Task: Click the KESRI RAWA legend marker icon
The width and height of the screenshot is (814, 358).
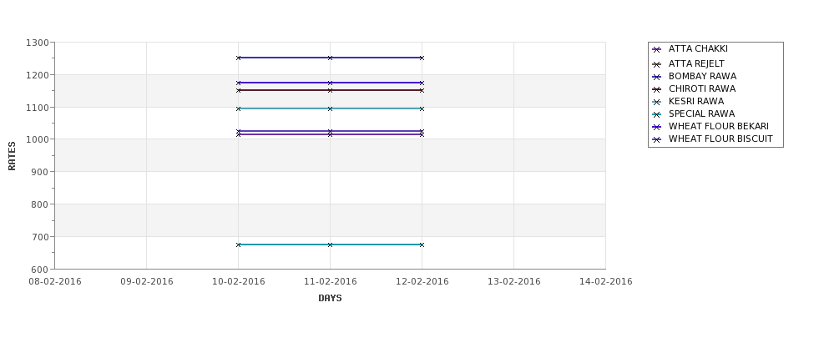Action: [657, 102]
